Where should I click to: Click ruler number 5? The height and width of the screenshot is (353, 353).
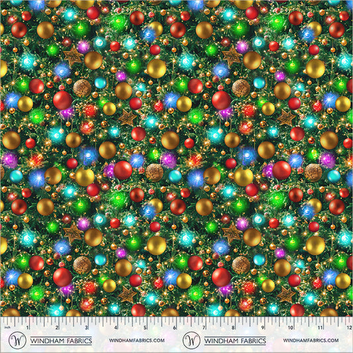[x=145, y=328]
